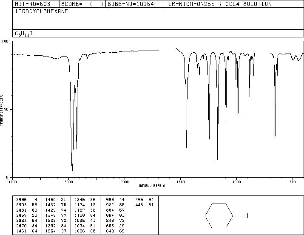
Task: Click the compound name IODOCYCLOHEXANE
Action: pyautogui.click(x=42, y=11)
